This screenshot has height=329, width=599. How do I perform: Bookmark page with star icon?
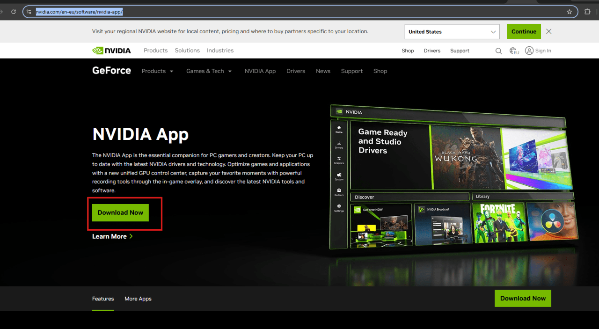click(x=570, y=12)
